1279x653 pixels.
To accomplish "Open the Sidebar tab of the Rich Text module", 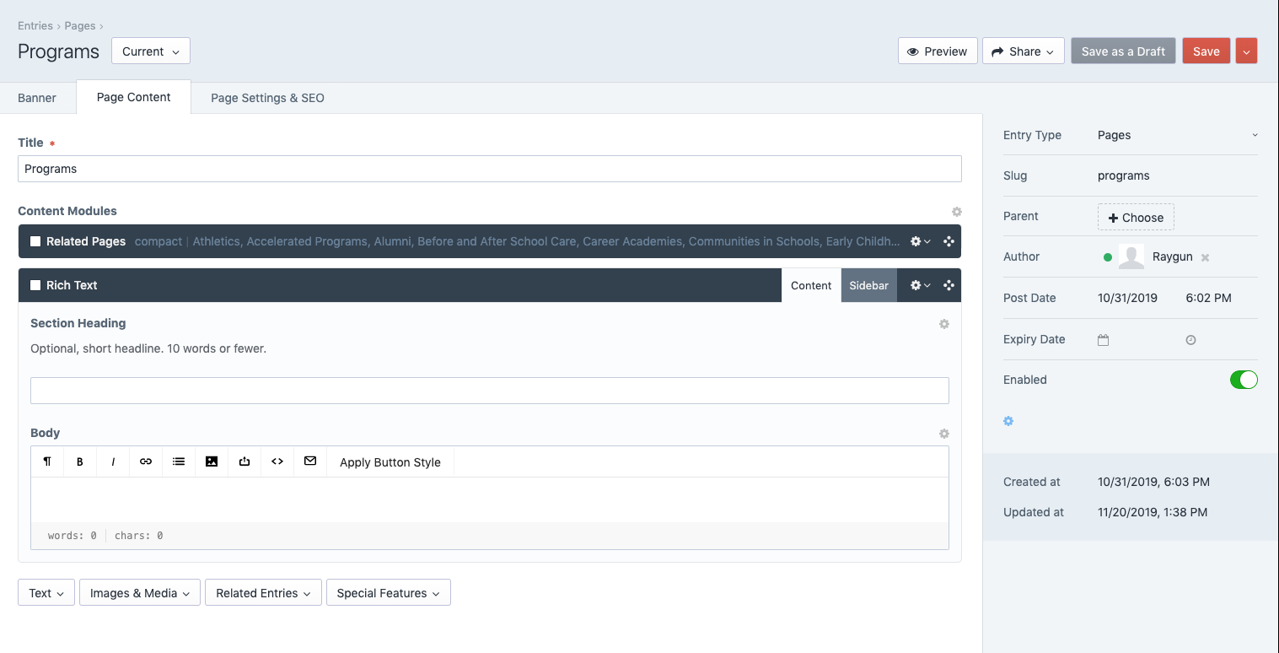I will [x=868, y=285].
